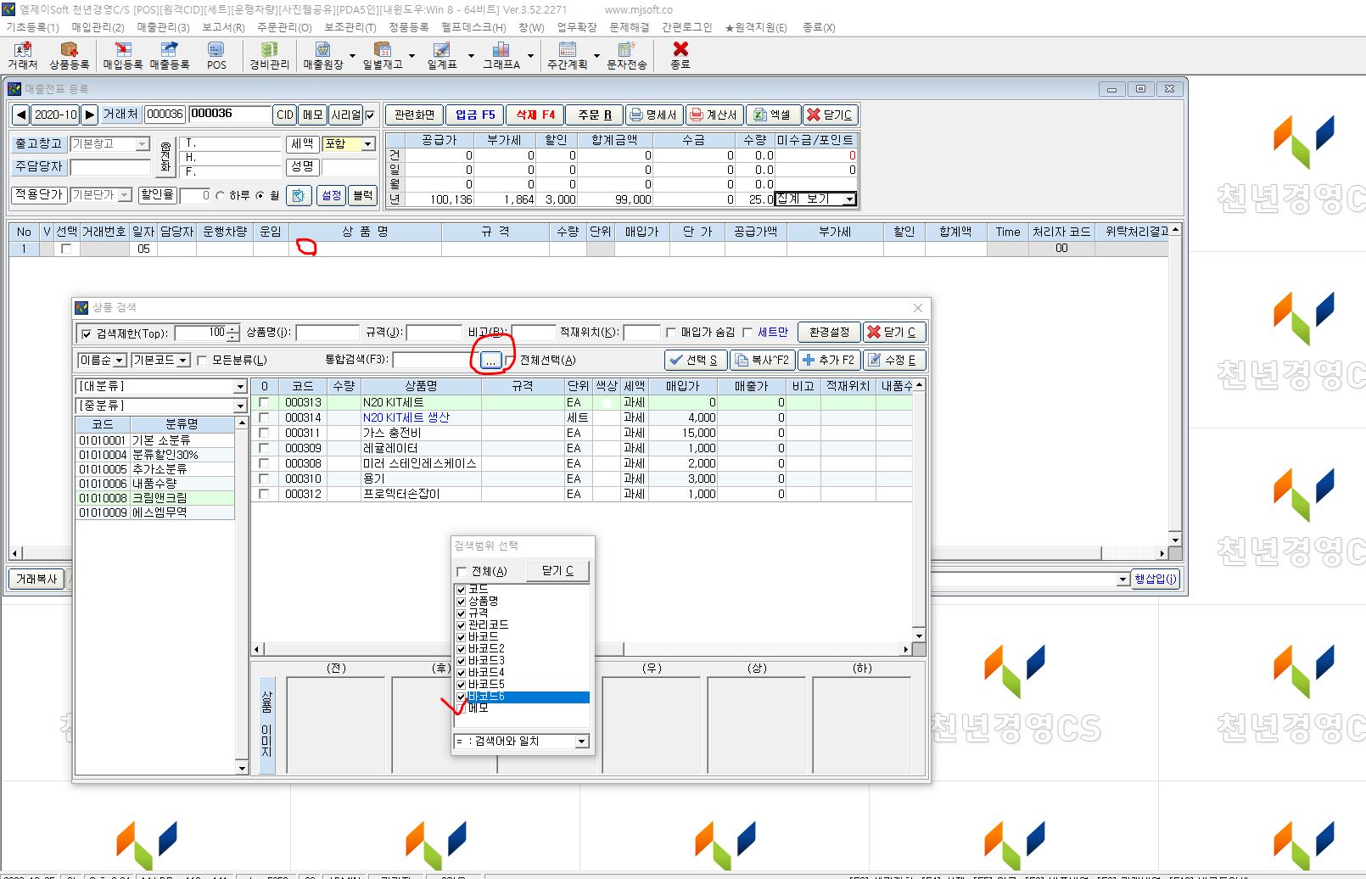Launch the POS toolbar icon
1366x879 pixels.
216,56
